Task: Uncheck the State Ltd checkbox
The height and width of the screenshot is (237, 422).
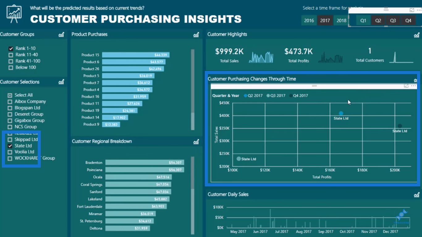Action: tap(10, 146)
